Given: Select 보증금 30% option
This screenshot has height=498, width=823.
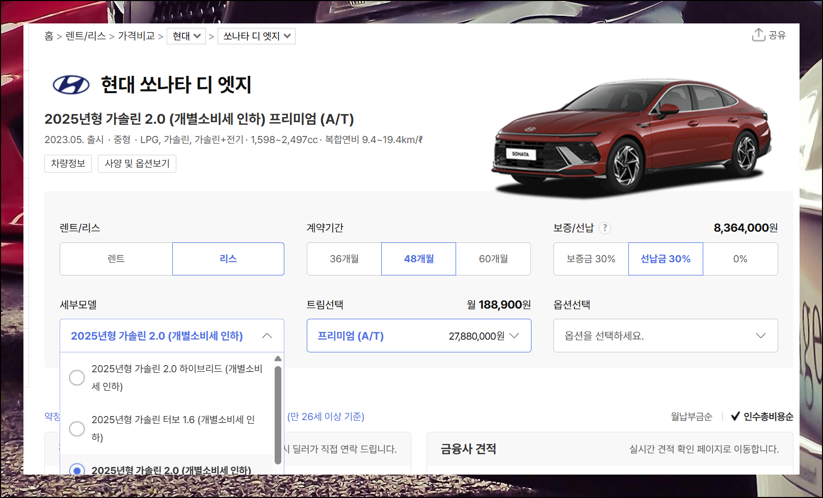Looking at the screenshot, I should [591, 259].
